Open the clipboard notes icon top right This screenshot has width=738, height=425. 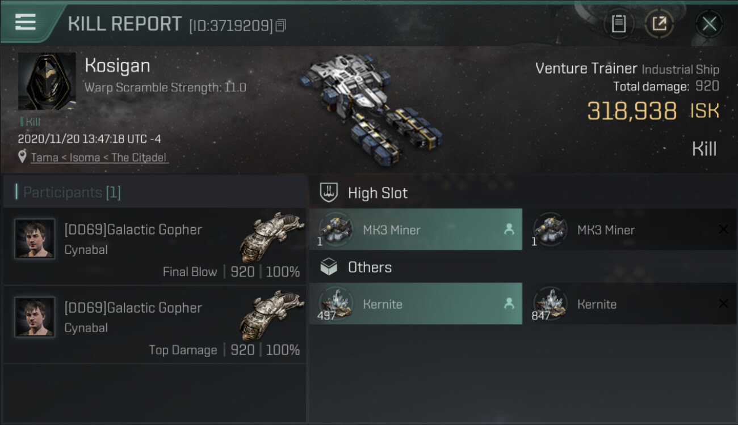point(619,24)
